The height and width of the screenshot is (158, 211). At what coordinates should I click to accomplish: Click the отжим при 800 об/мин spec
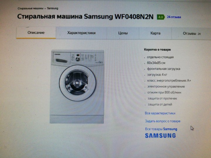(x=164, y=92)
